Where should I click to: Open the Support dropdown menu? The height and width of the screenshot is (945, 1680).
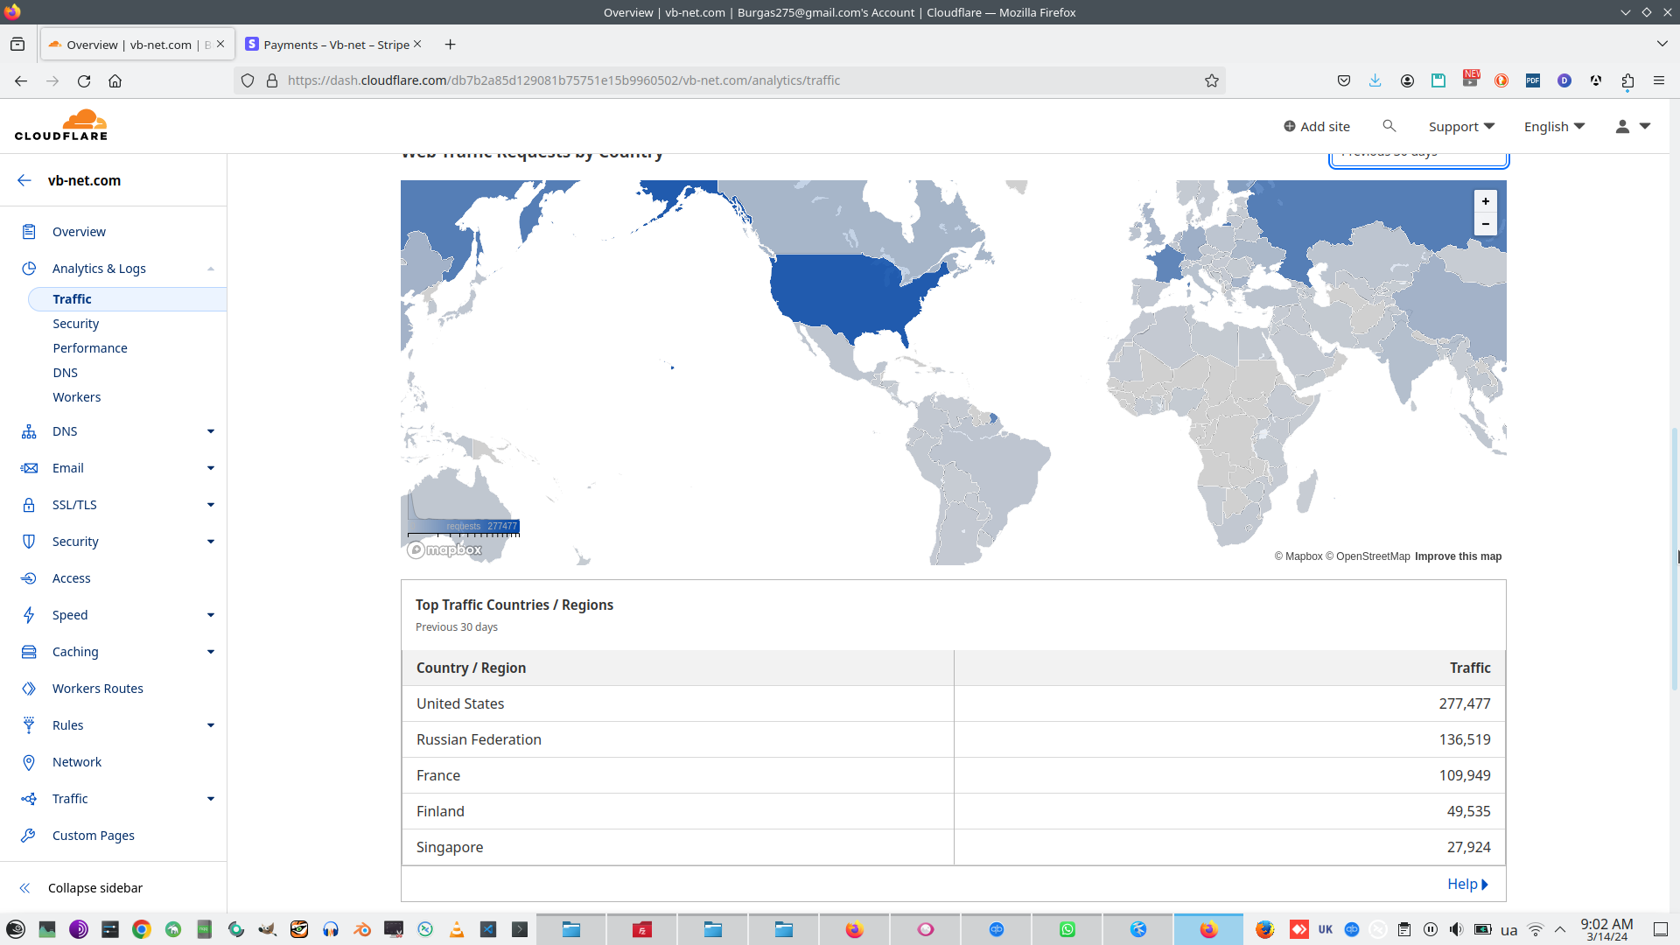coord(1460,126)
